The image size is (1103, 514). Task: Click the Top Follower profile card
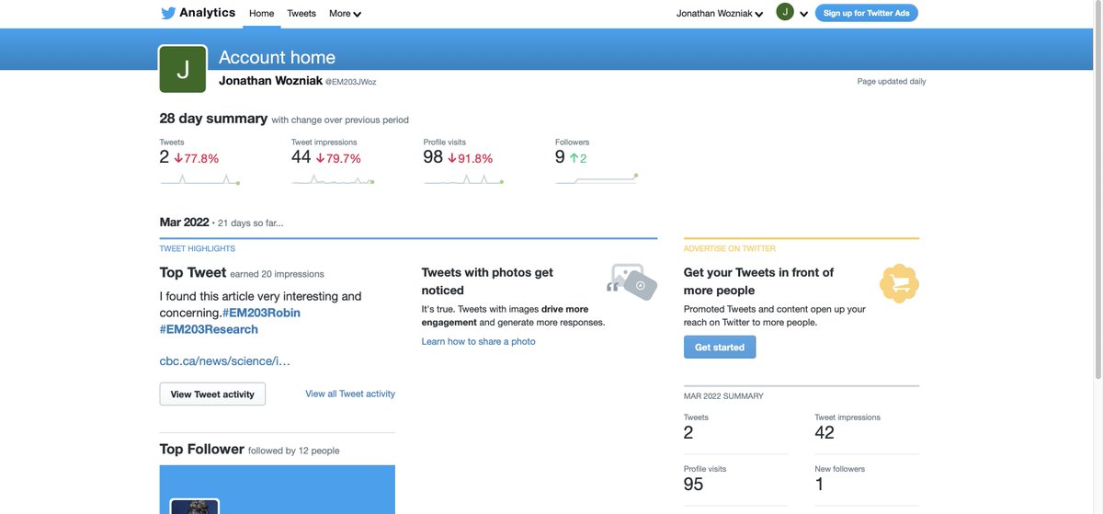[278, 489]
